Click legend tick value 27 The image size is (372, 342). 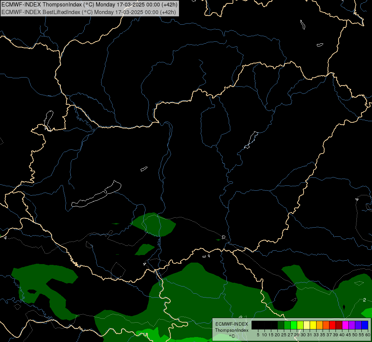click(x=290, y=335)
